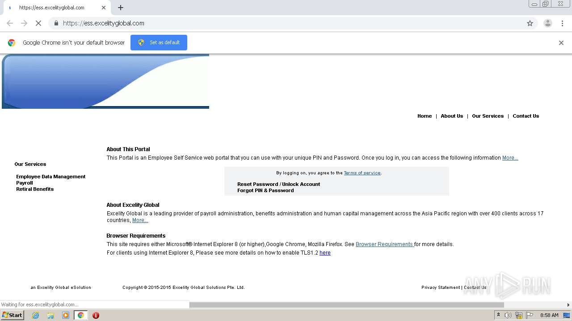Switch to Chrome taskbar button

pyautogui.click(x=80, y=315)
